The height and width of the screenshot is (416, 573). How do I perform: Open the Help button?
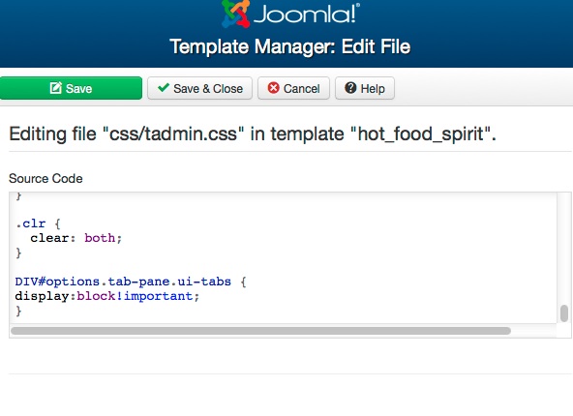(x=365, y=88)
